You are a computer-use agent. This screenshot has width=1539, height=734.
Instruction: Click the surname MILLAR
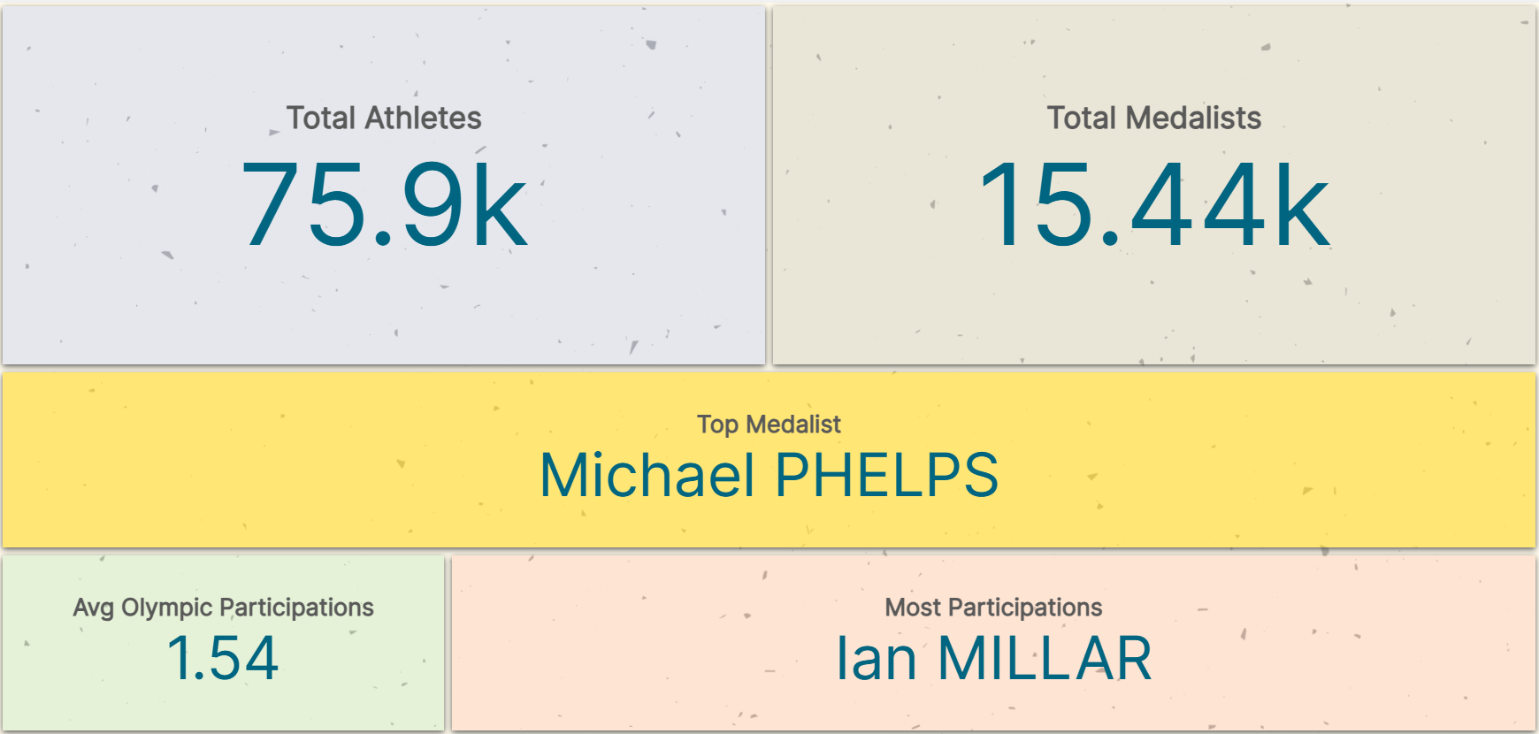1045,659
